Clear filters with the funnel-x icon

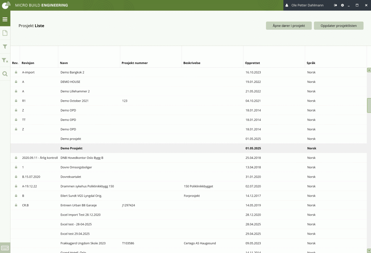click(x=5, y=60)
